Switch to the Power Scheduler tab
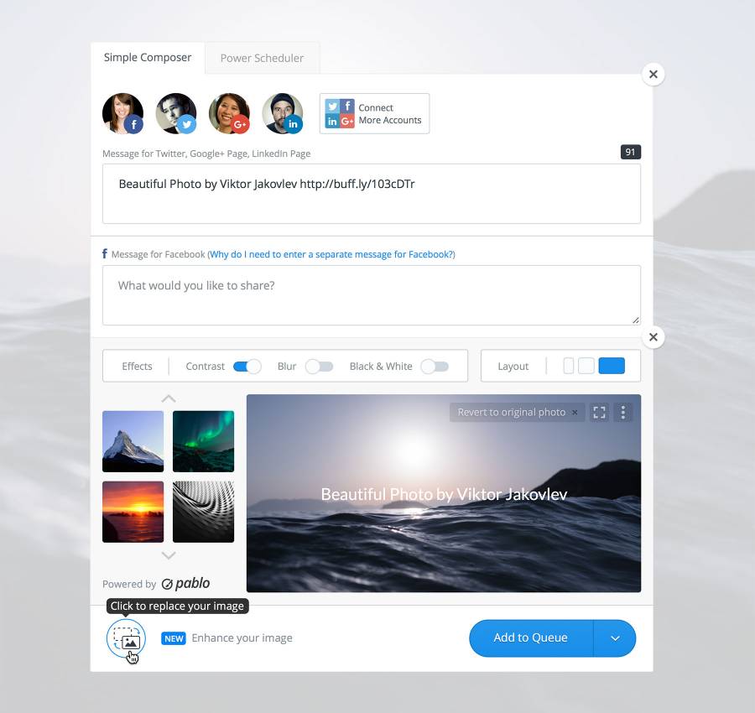This screenshot has width=755, height=713. pos(262,58)
